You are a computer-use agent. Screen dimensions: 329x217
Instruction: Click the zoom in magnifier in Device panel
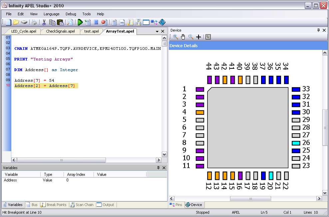(175, 37)
